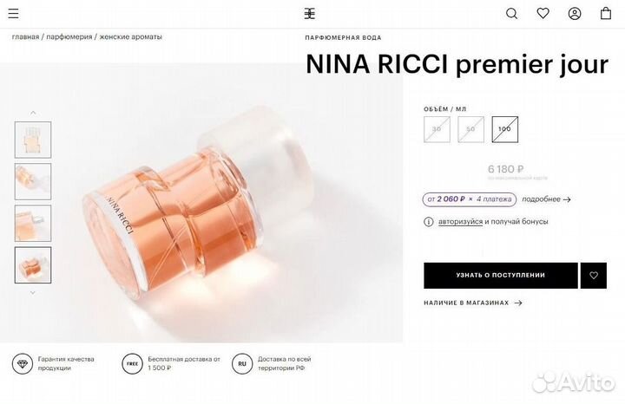Add product to wishlist with heart button
The height and width of the screenshot is (404, 625).
594,276
